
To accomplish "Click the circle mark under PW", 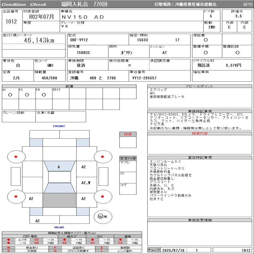I will (x=44, y=95).
